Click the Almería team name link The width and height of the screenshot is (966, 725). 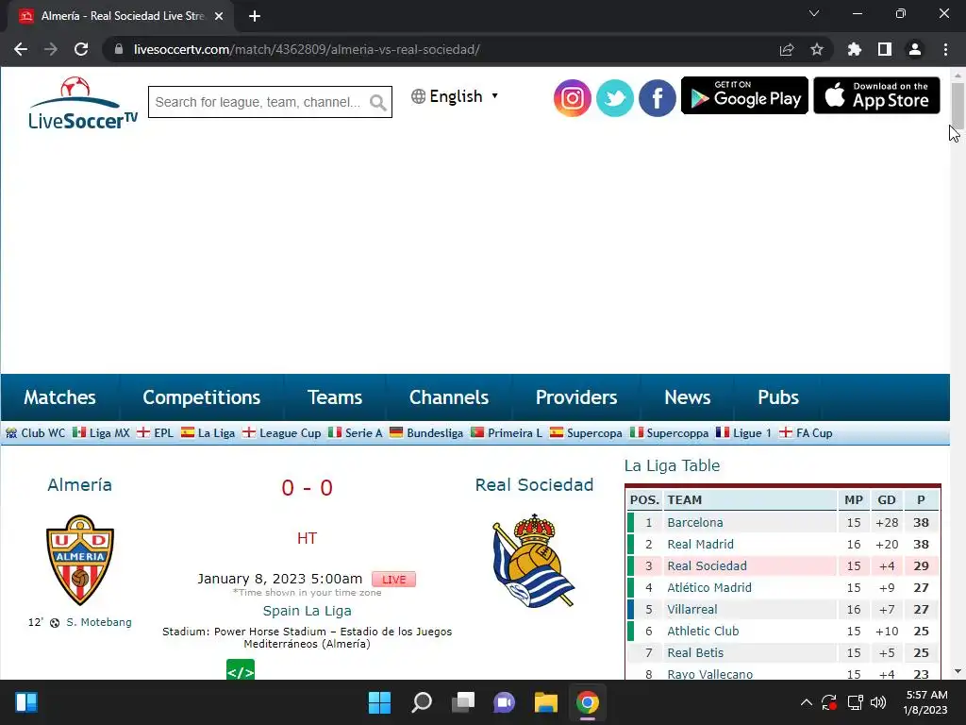[79, 485]
